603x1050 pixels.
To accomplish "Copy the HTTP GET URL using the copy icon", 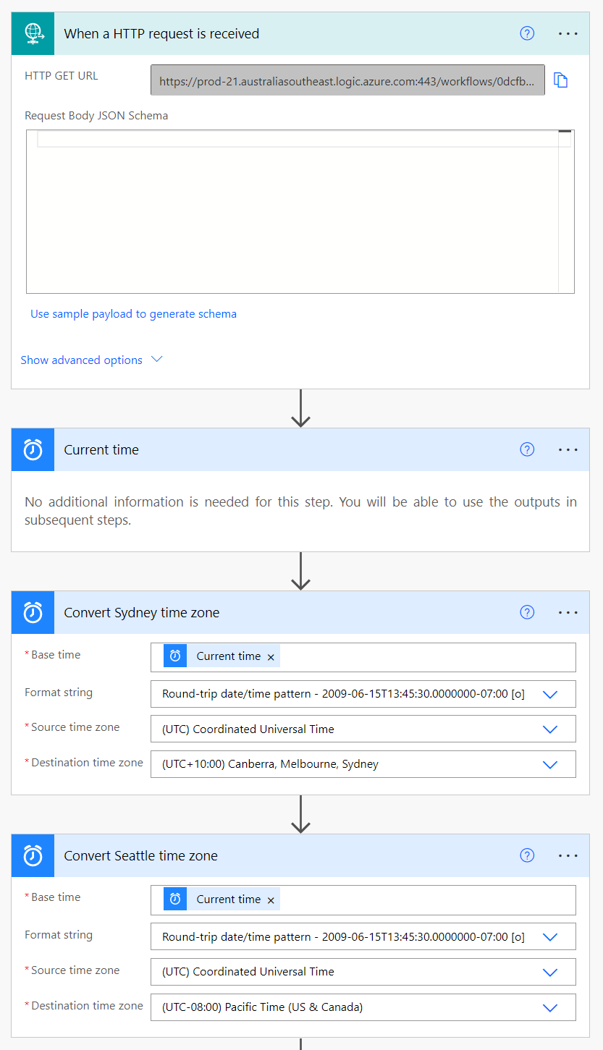I will (561, 80).
